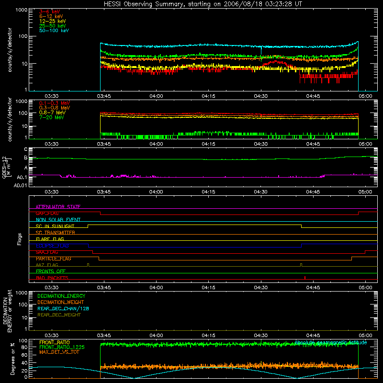Click the yellow "FRONT_RATIO" legend label
Image resolution: width=383 pixels, height=383 pixels.
55,342
